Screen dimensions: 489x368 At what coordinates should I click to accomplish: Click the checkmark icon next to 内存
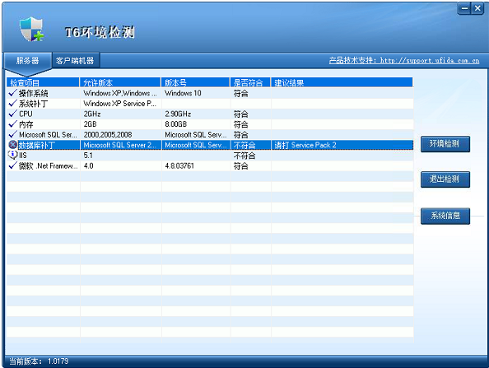(13, 124)
